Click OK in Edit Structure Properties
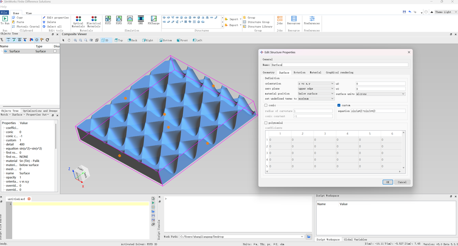458x246 pixels. coord(388,182)
